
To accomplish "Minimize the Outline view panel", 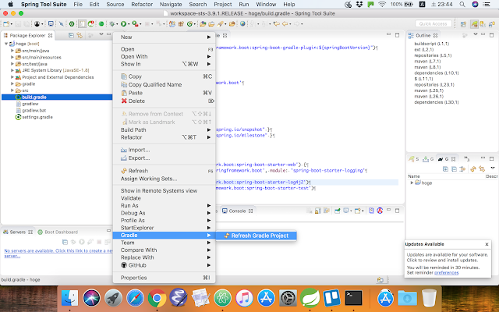I will click(483, 34).
